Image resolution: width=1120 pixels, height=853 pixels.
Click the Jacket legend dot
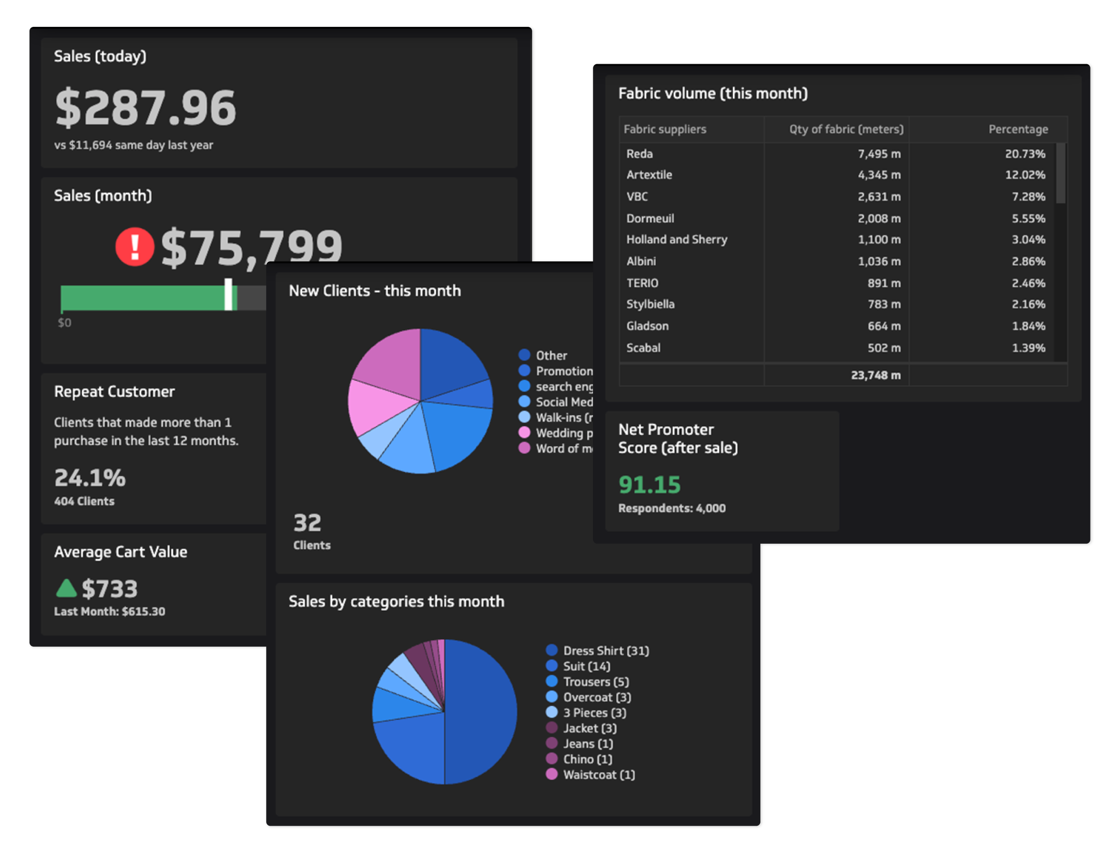pyautogui.click(x=552, y=728)
